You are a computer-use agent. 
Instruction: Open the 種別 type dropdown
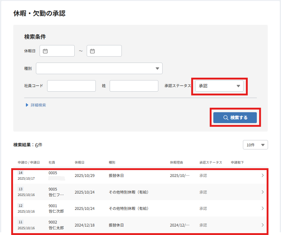(99, 68)
